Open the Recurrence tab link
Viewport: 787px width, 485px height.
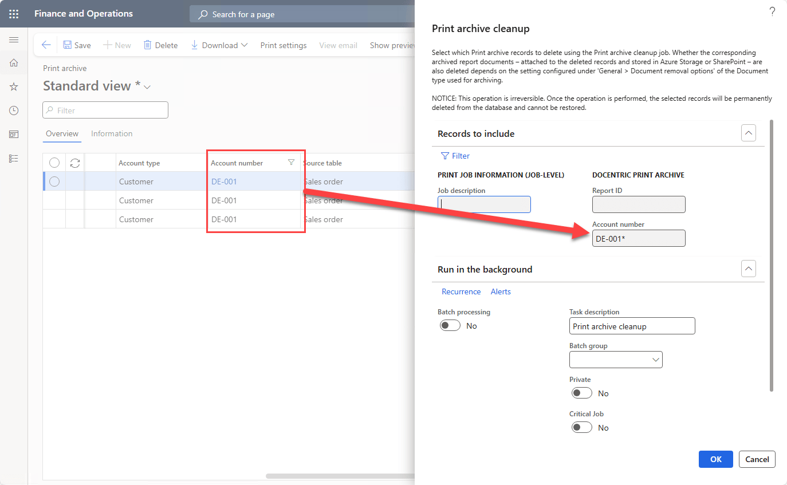click(461, 291)
